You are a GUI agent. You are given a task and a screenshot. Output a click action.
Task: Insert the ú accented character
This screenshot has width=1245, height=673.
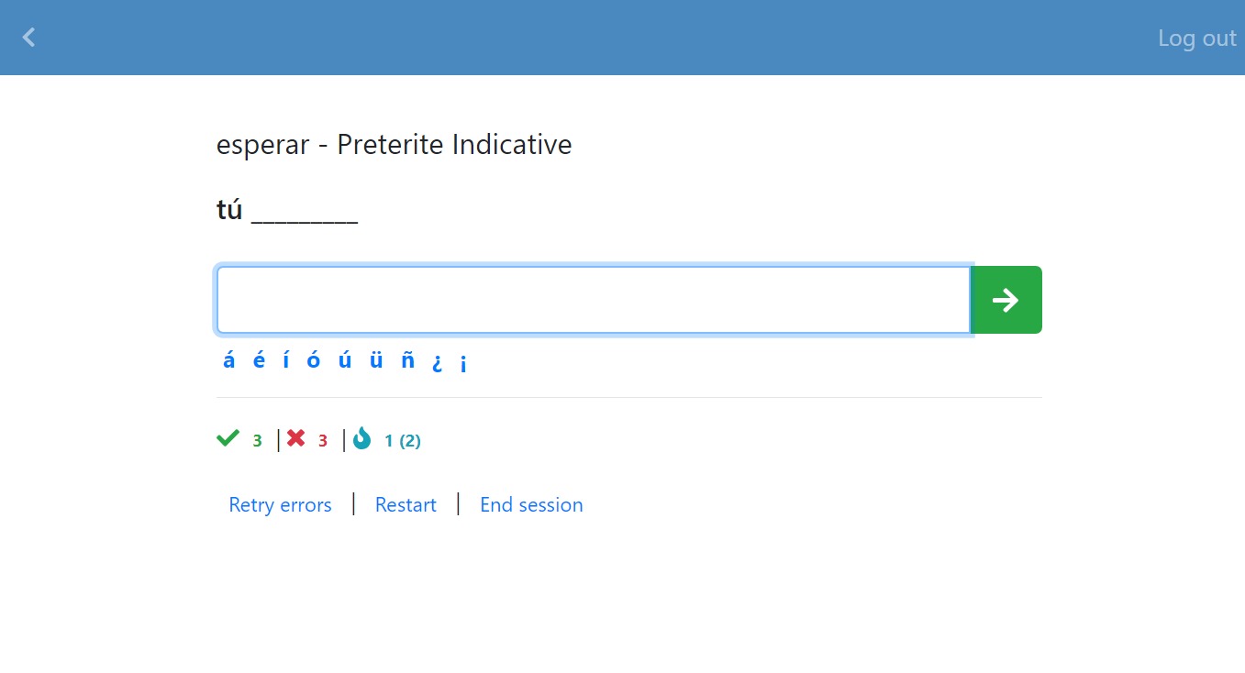(x=345, y=360)
